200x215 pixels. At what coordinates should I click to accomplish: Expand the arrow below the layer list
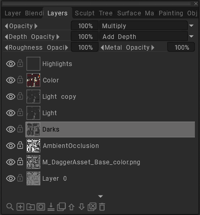[101, 197]
